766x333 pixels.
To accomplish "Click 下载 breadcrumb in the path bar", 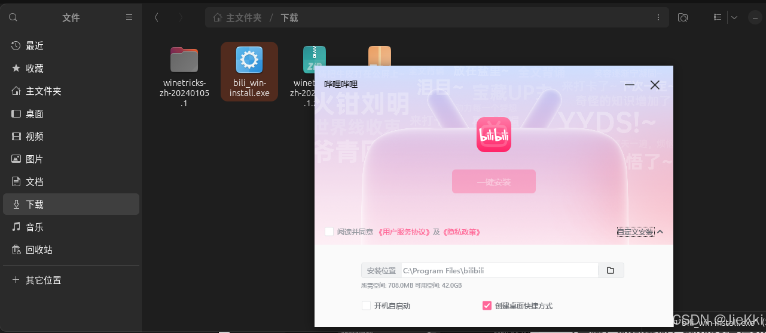I will 289,18.
